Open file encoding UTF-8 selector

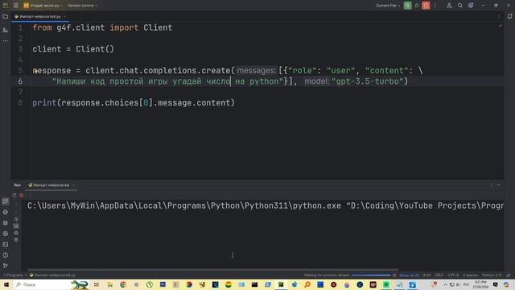point(453,275)
